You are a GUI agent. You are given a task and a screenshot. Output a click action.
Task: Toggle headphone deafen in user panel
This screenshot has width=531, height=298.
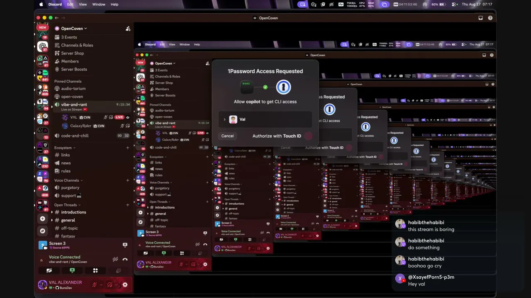pos(110,285)
